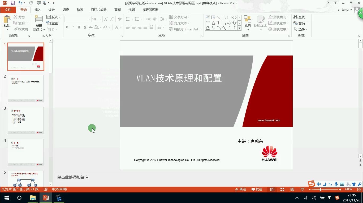Click the Save icon in quick access toolbar

[x=13, y=3]
